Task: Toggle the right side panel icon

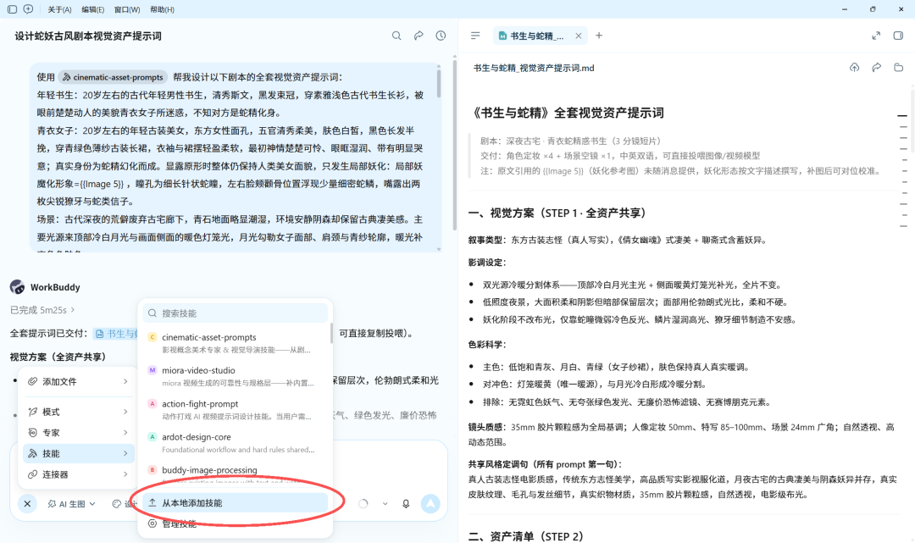Action: click(898, 36)
